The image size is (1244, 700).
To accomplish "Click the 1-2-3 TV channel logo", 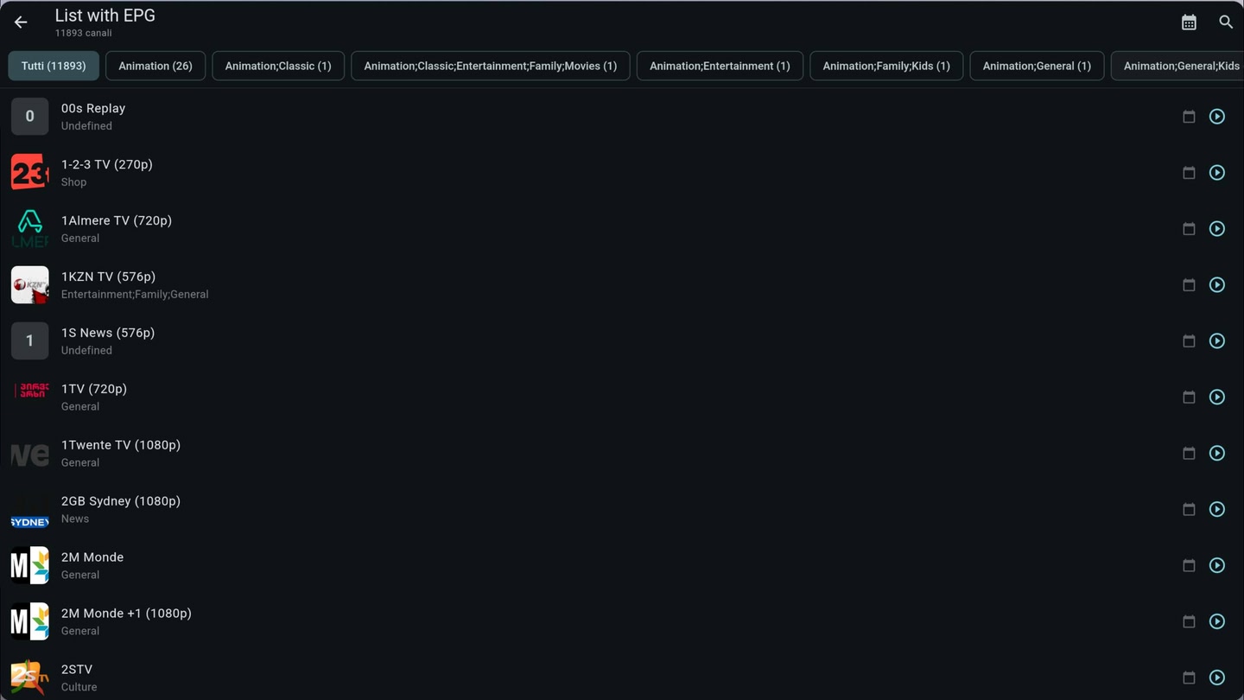I will [29, 172].
